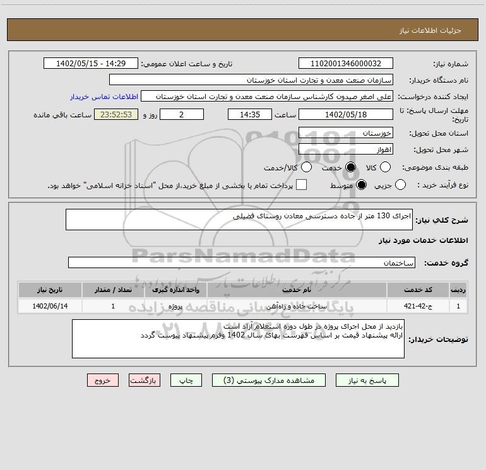Screen dimensions: 486x470
Task: Click the چاپ print button
Action: pyautogui.click(x=186, y=380)
